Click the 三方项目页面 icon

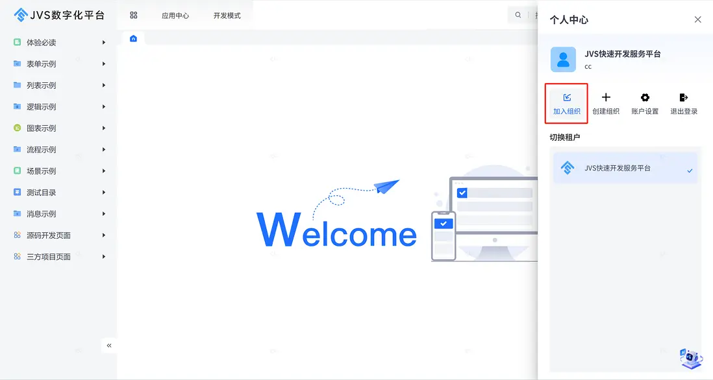[18, 256]
